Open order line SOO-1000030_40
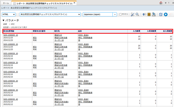174x107 pixels. pos(11,99)
